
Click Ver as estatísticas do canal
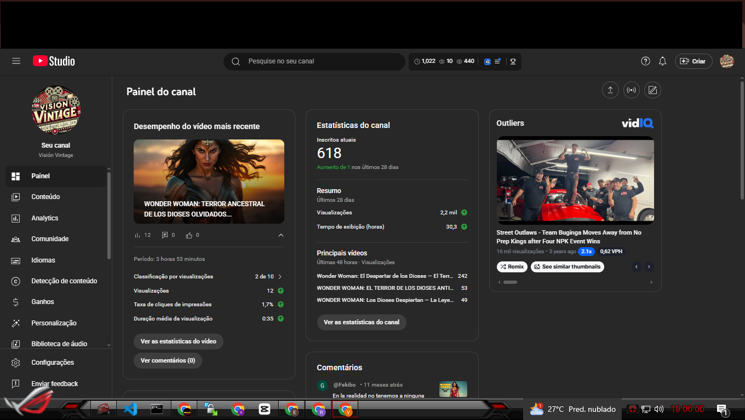click(362, 322)
